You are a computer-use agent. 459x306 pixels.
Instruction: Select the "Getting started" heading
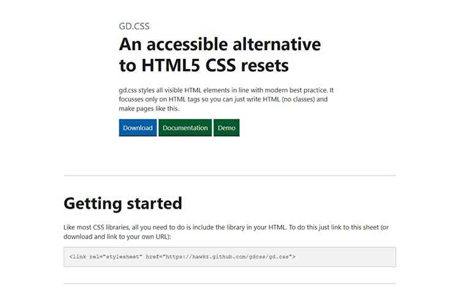point(123,203)
